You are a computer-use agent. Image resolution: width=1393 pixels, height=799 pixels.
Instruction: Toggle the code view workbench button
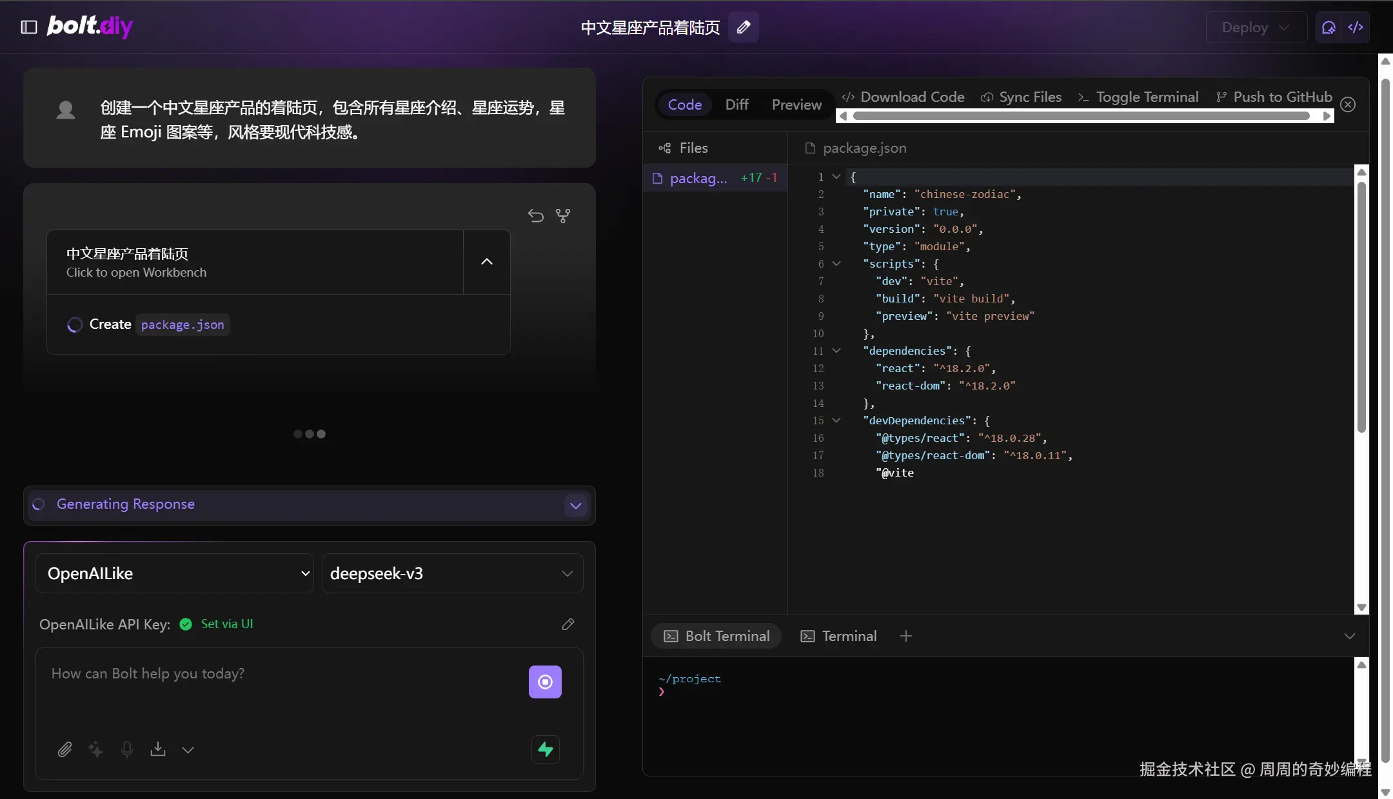coord(1356,27)
